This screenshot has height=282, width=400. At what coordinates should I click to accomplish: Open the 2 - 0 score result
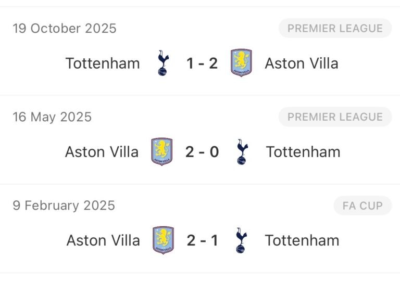[x=202, y=152]
